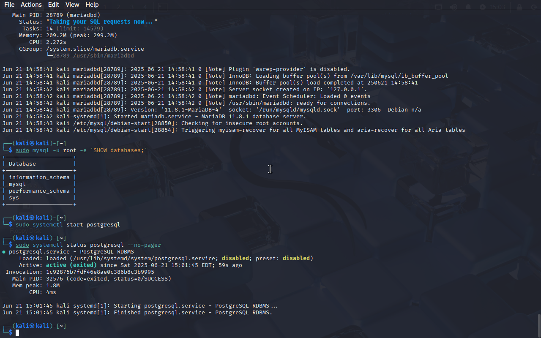
Task: Click the 'Taking your SQL requests now...' status
Action: (x=102, y=22)
